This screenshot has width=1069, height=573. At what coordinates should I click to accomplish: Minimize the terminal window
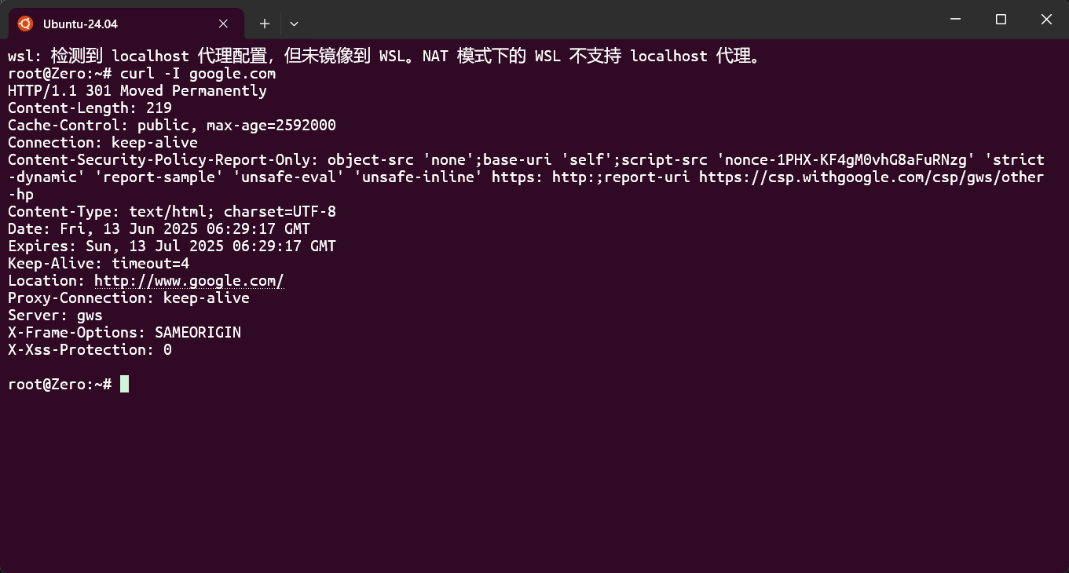point(955,20)
